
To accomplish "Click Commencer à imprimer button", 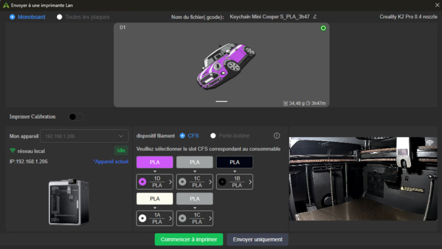I will pyautogui.click(x=189, y=239).
